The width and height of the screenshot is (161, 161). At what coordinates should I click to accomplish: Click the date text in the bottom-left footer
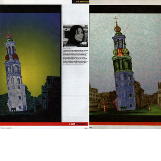point(6,128)
